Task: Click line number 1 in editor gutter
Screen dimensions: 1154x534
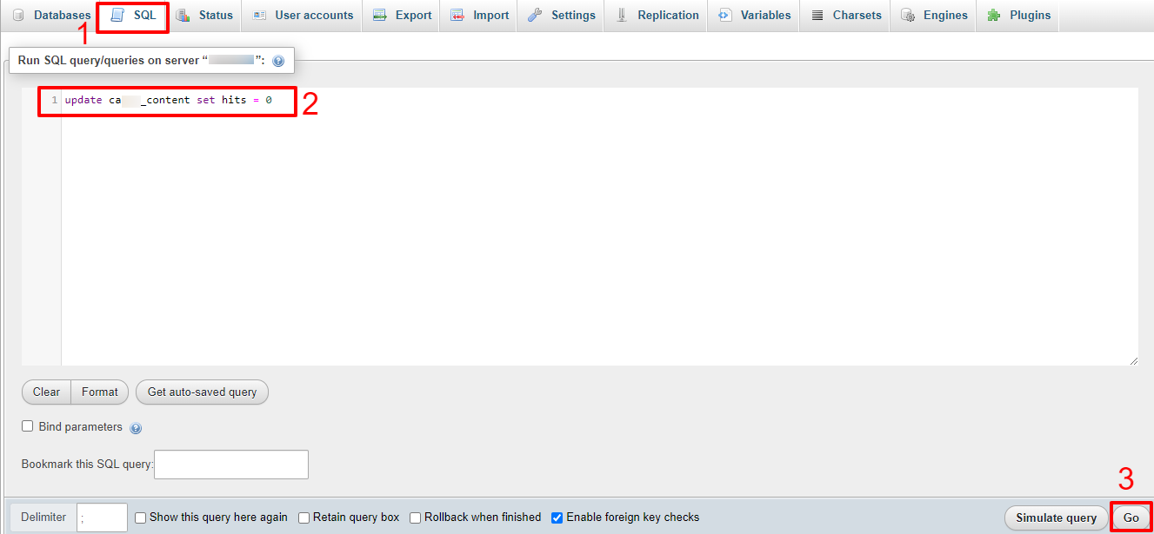Action: [55, 101]
